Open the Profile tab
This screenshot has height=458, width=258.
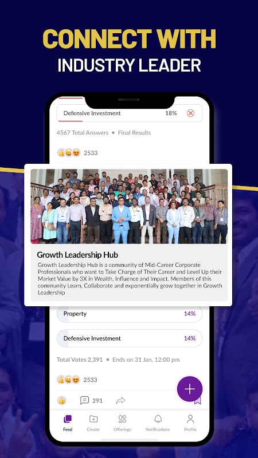click(190, 423)
